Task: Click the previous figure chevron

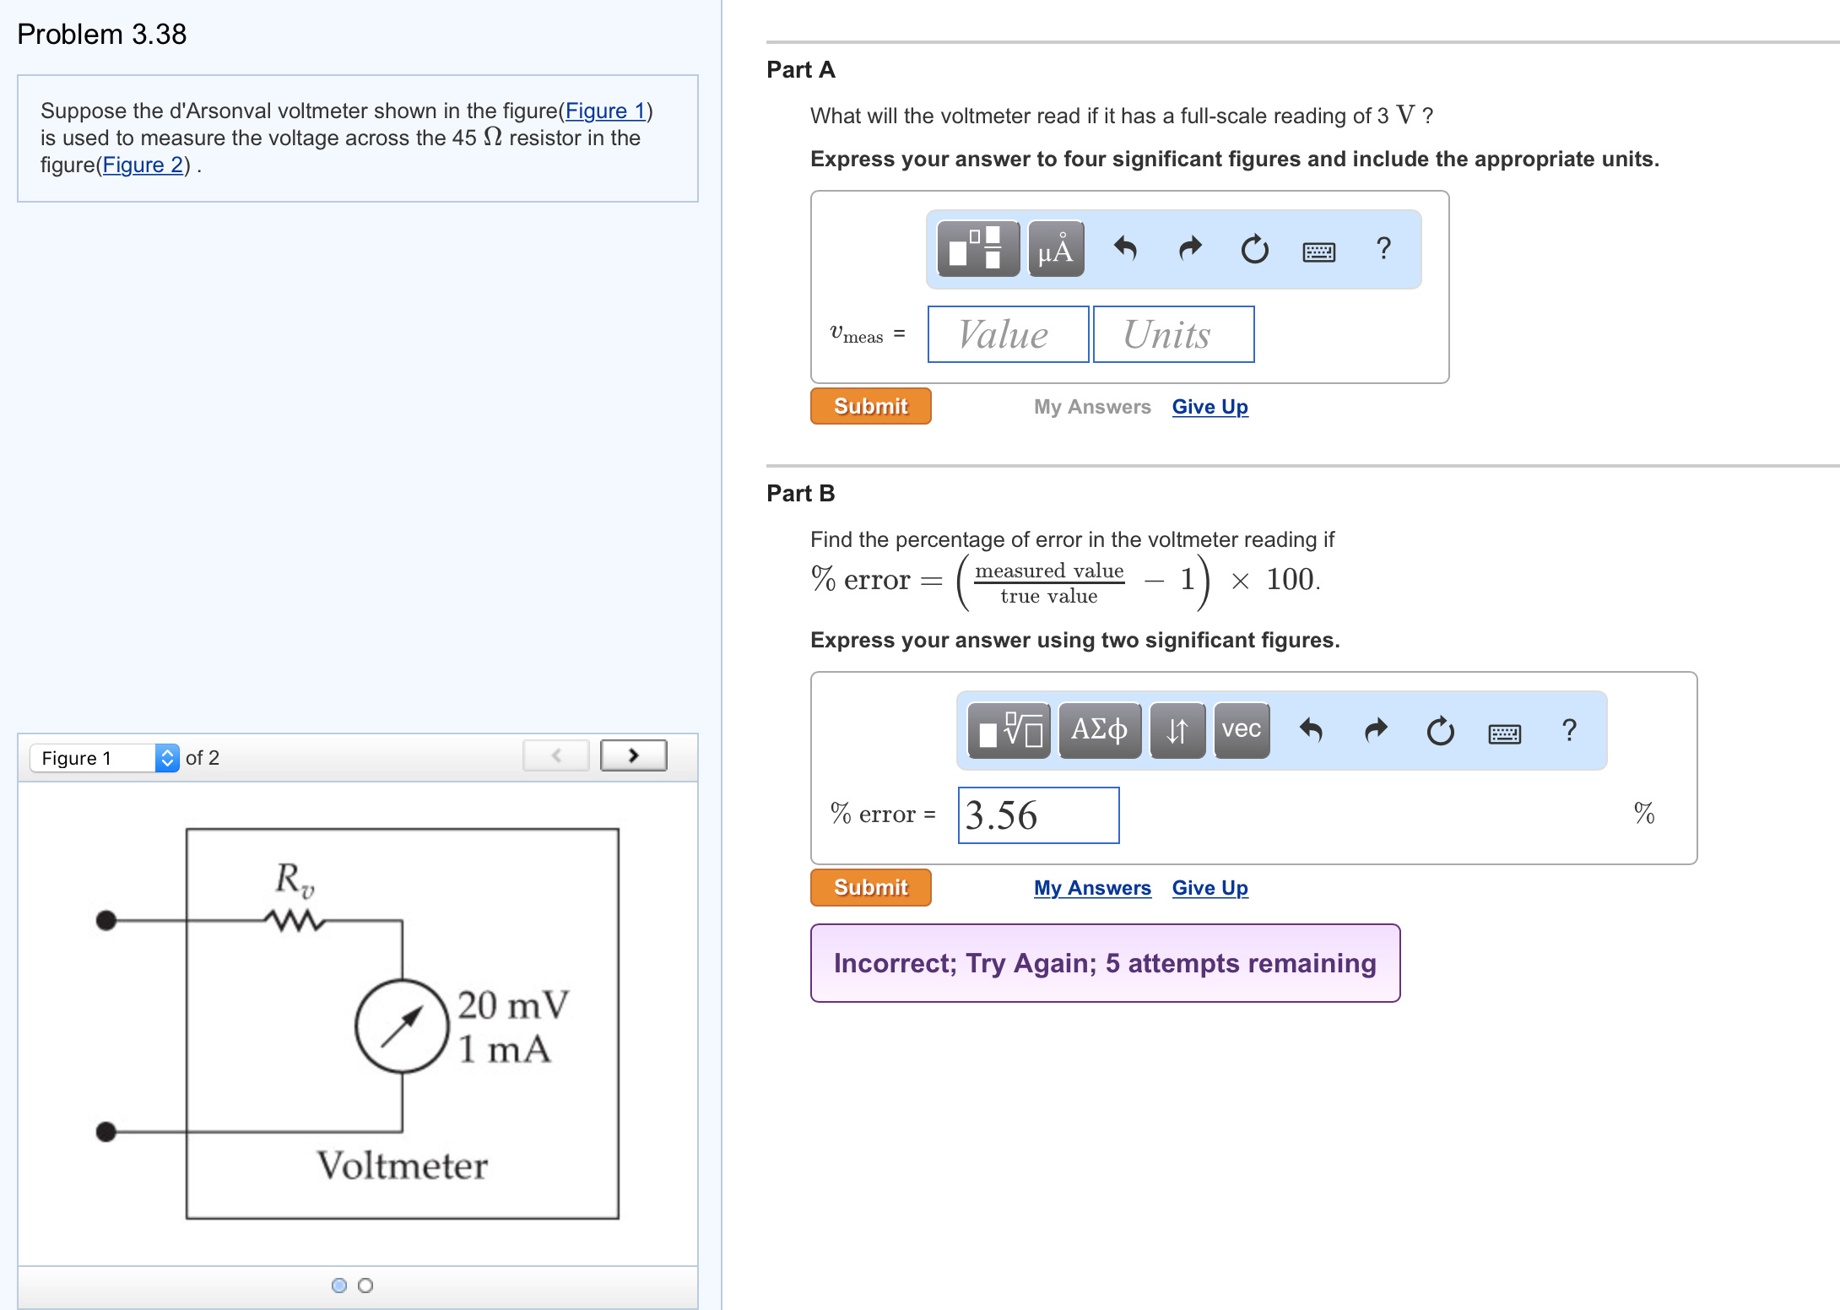Action: coord(555,755)
